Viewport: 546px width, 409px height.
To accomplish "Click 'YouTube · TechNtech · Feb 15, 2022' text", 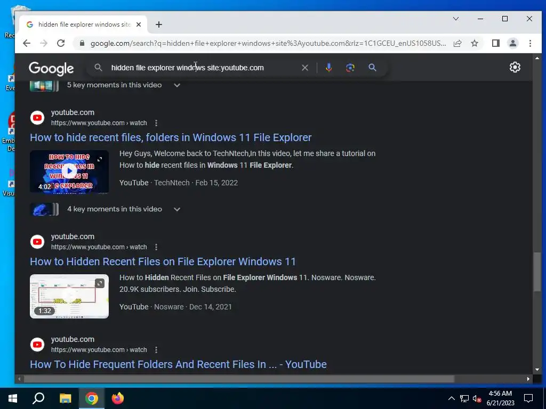I will click(179, 183).
